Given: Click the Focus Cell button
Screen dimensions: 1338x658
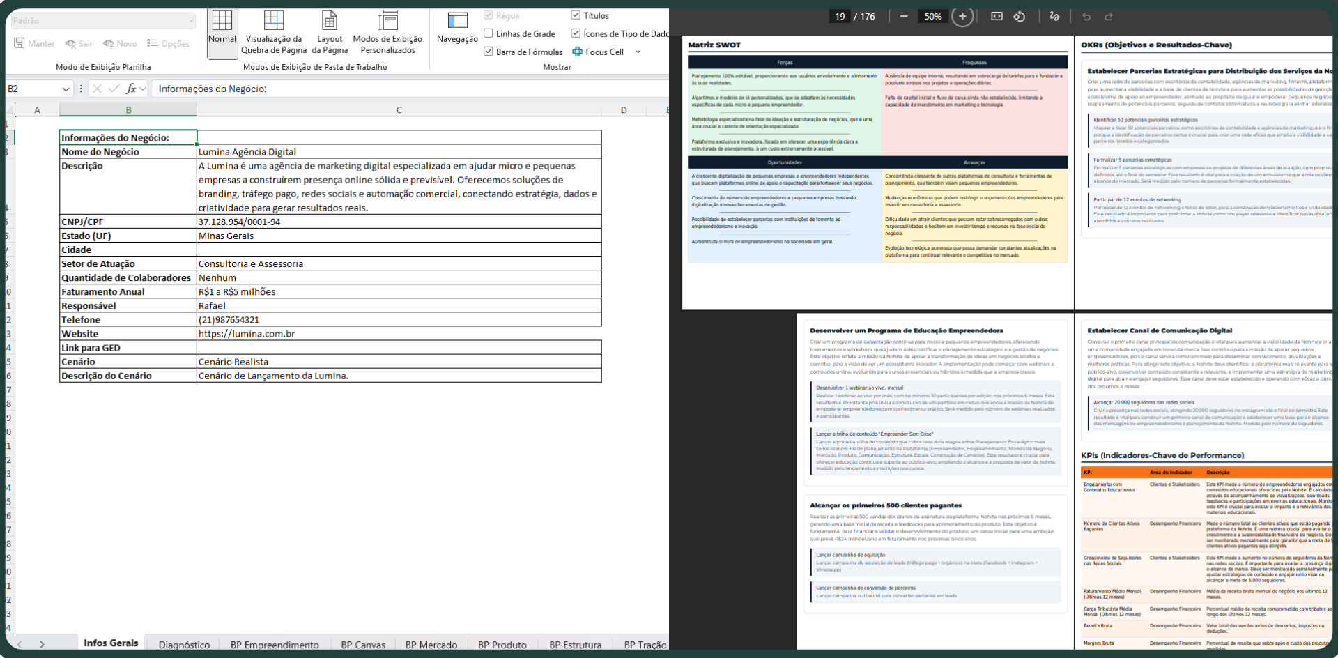Looking at the screenshot, I should (598, 52).
